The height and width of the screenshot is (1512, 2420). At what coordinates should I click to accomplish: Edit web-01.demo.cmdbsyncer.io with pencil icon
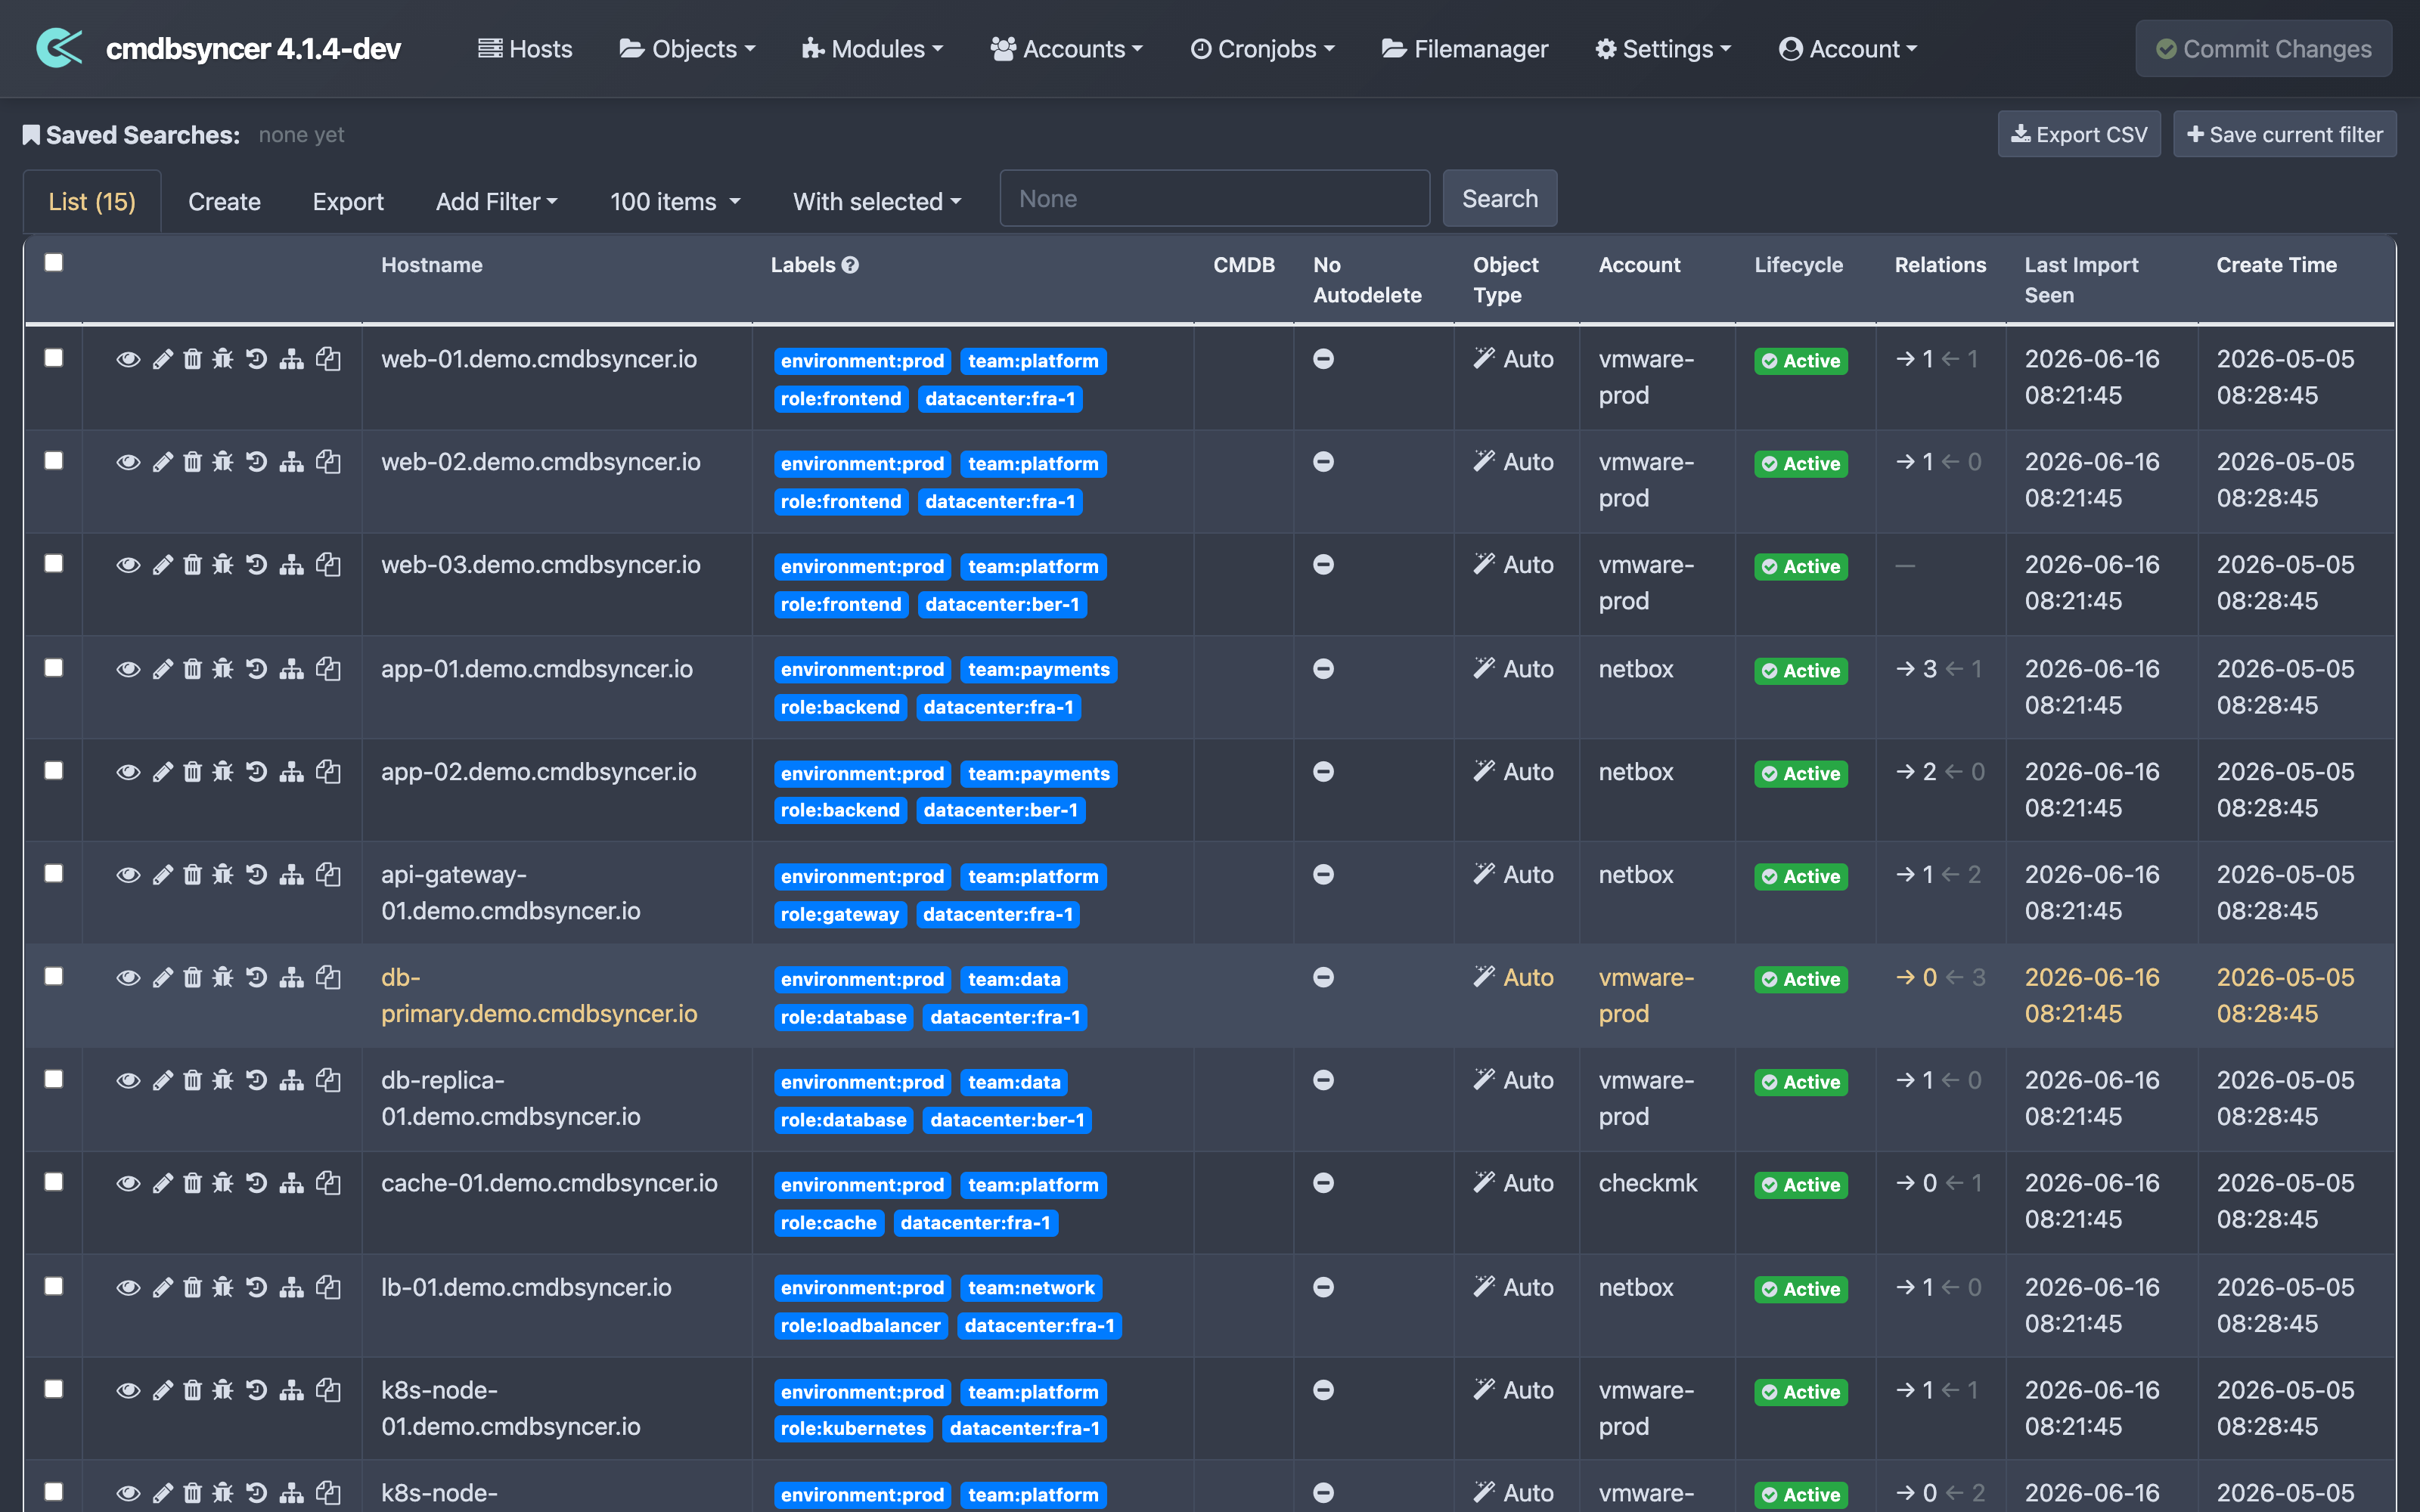click(x=162, y=359)
